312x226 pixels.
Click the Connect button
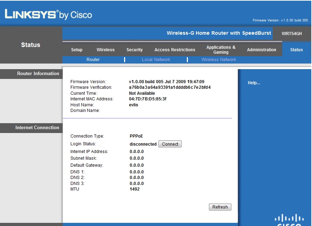pos(170,144)
